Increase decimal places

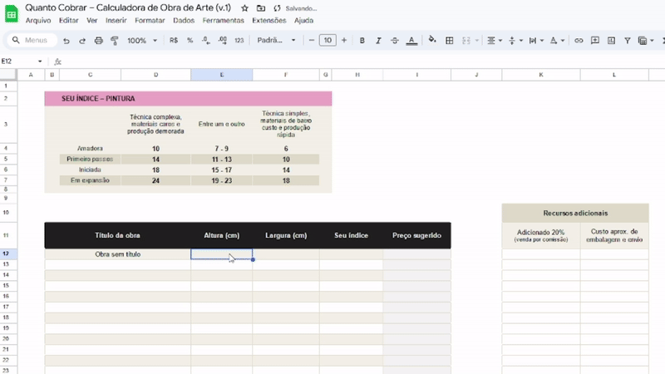point(222,40)
